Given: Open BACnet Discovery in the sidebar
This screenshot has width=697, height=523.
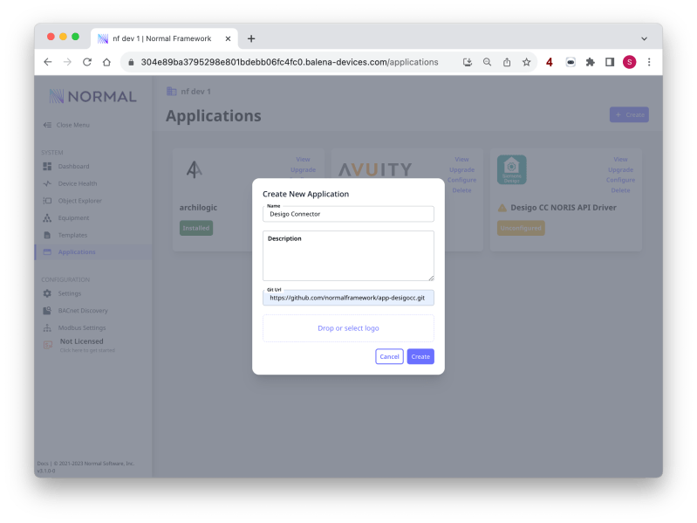Looking at the screenshot, I should coord(83,311).
